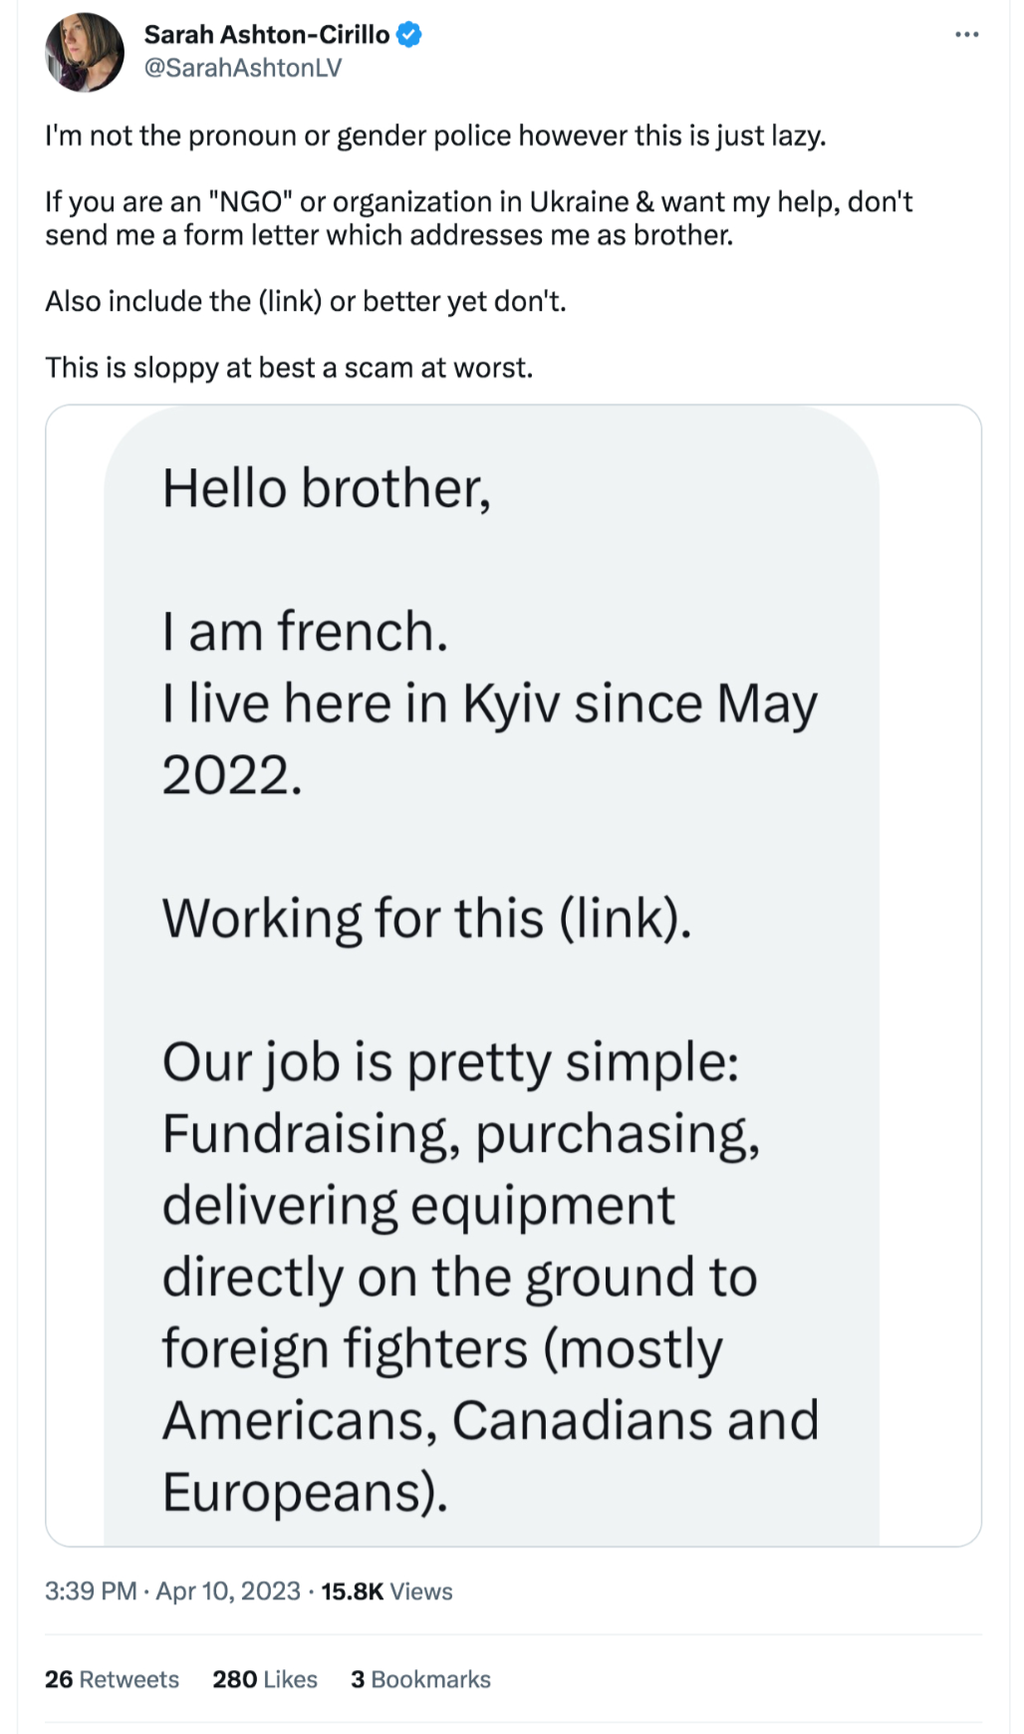This screenshot has height=1734, width=1024.
Task: View the 26 Retweets list
Action: (112, 1679)
